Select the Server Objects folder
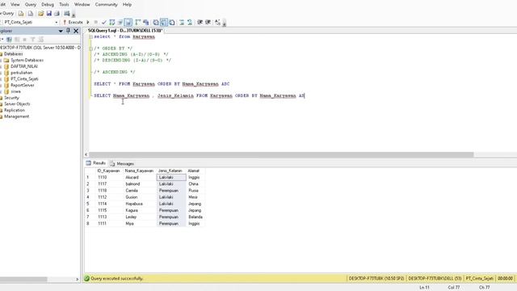 pos(17,104)
